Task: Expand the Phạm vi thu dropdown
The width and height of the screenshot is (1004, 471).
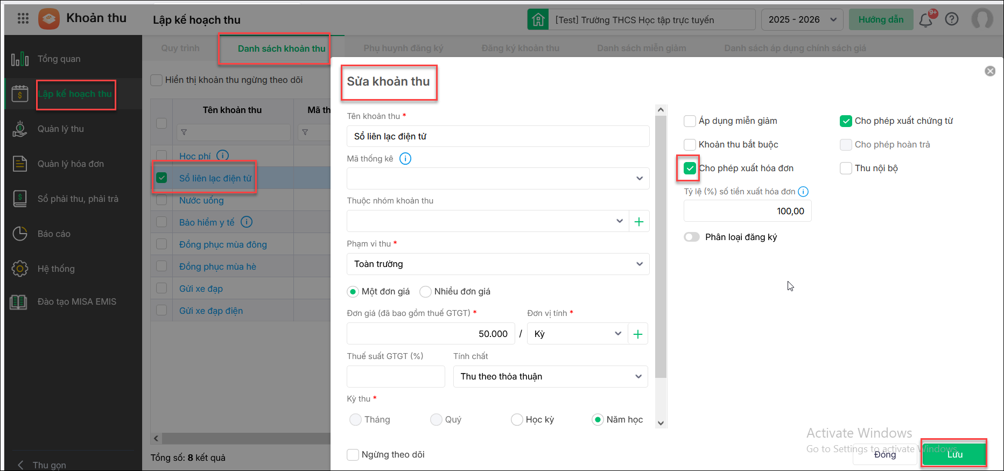Action: (497, 264)
